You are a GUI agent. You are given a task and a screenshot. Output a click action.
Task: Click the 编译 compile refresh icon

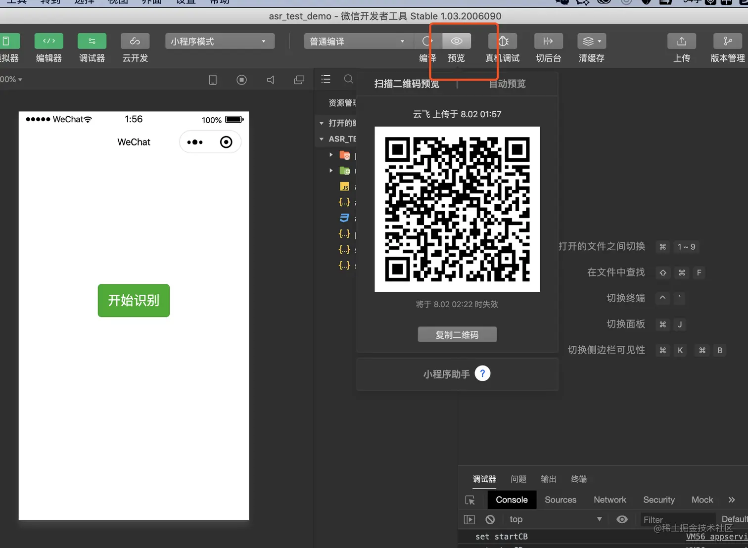427,41
